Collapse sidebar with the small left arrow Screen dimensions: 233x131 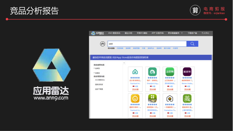(124, 63)
